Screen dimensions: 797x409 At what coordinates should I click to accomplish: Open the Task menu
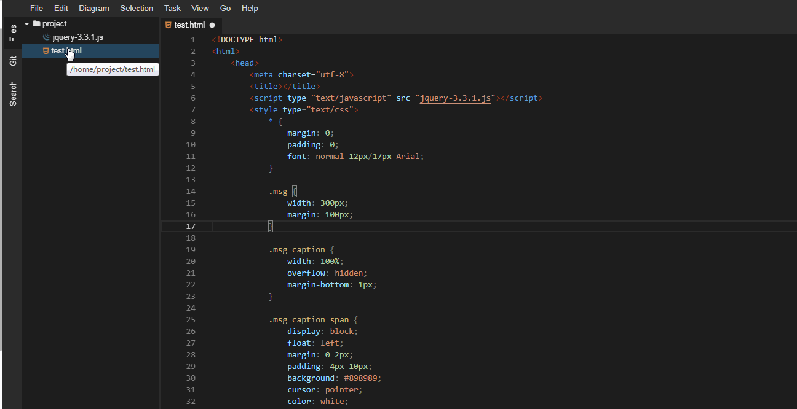(172, 8)
